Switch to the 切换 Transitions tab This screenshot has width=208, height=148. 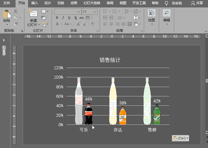61,3
